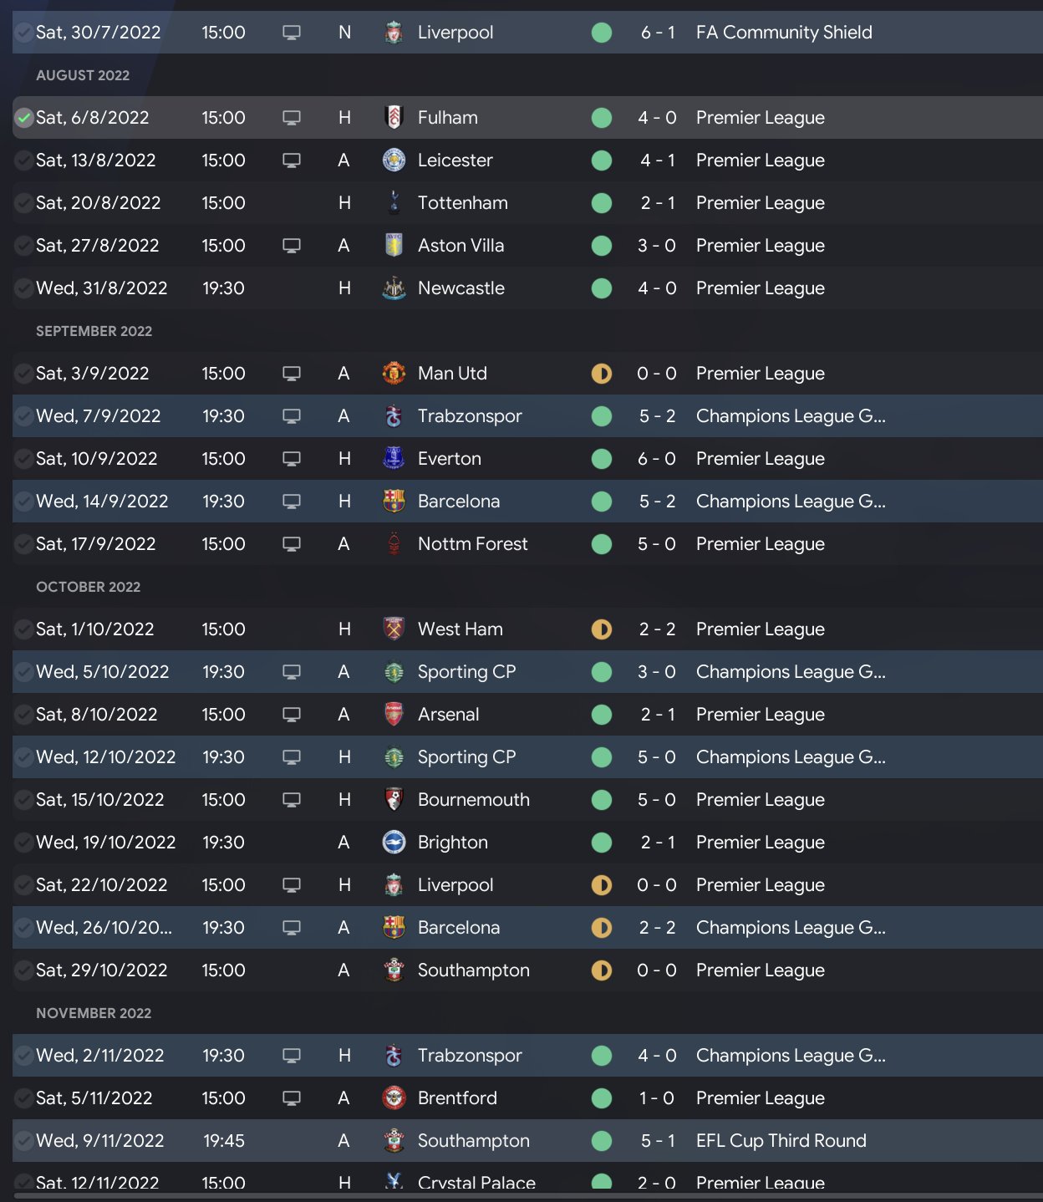Click the Brighton club badge

pyautogui.click(x=394, y=843)
